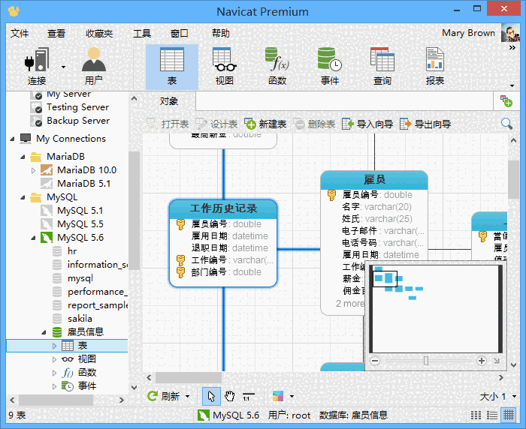The image size is (526, 429).
Task: Open the Connection (连接) dropdown arrow
Action: pyautogui.click(x=63, y=67)
